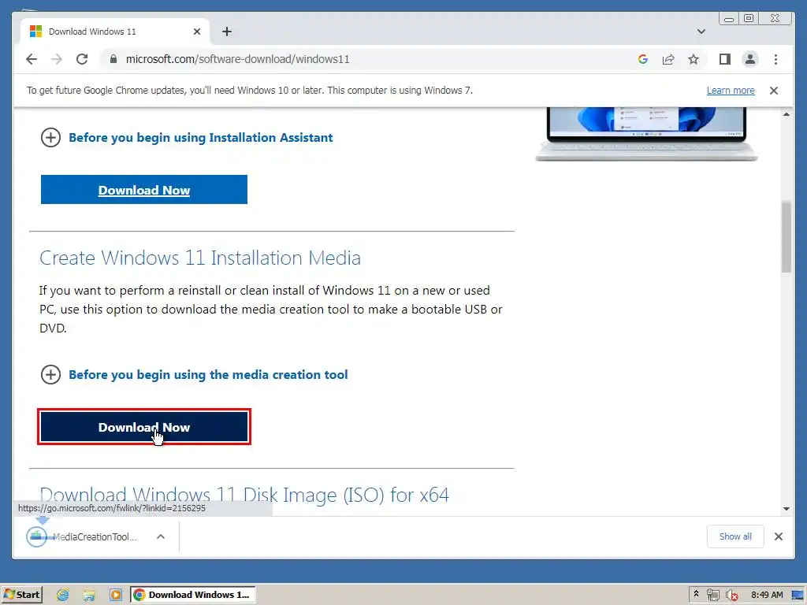Switch to Chrome taskbar window button
The height and width of the screenshot is (605, 807).
(193, 595)
